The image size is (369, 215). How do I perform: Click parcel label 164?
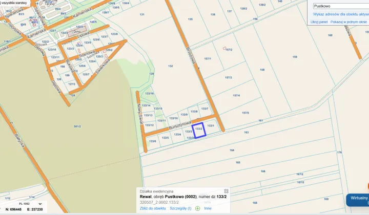point(232,150)
